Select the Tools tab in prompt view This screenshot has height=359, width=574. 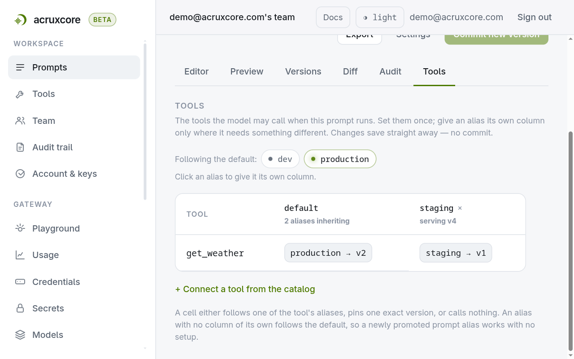[x=434, y=71]
